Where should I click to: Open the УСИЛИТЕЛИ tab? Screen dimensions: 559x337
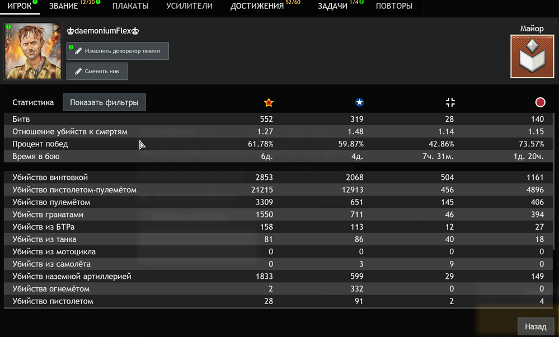189,6
